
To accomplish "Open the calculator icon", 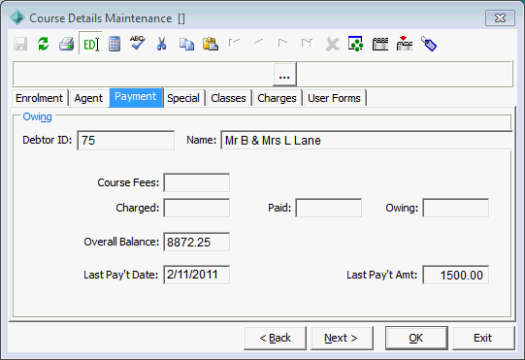I will pos(115,44).
